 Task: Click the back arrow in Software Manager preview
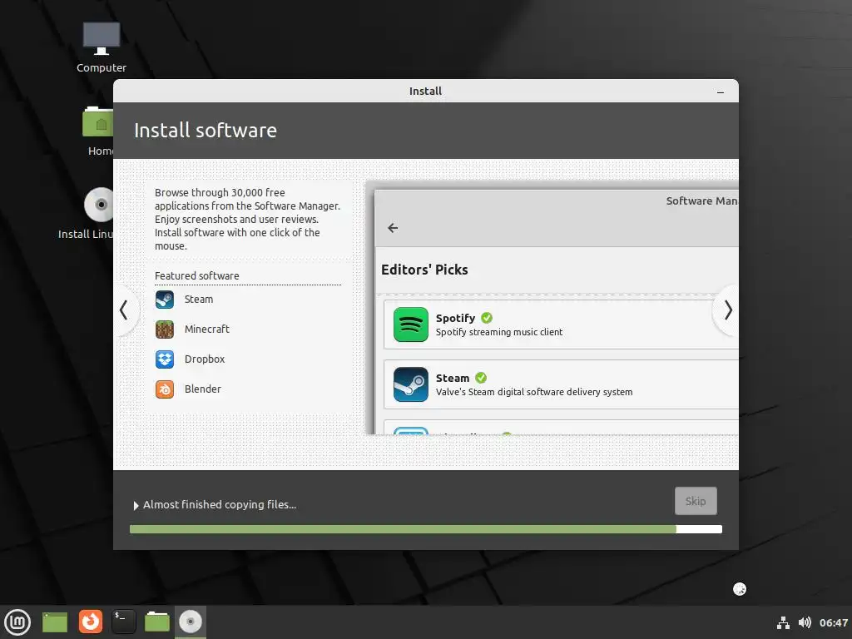[x=393, y=228]
